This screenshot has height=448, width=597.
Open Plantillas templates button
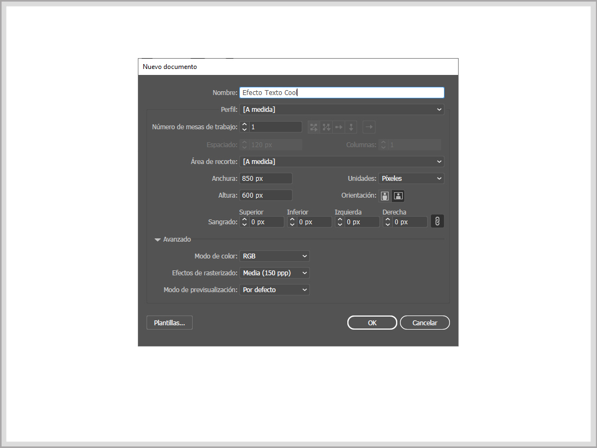point(169,323)
